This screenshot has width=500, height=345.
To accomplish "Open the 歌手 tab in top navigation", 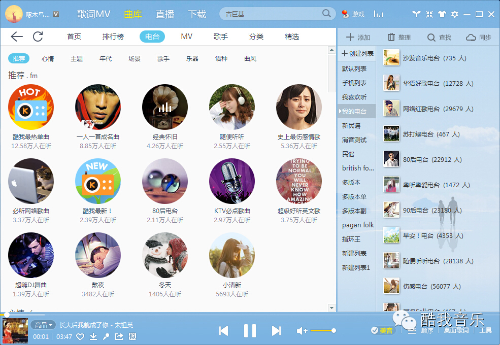I will tap(221, 37).
